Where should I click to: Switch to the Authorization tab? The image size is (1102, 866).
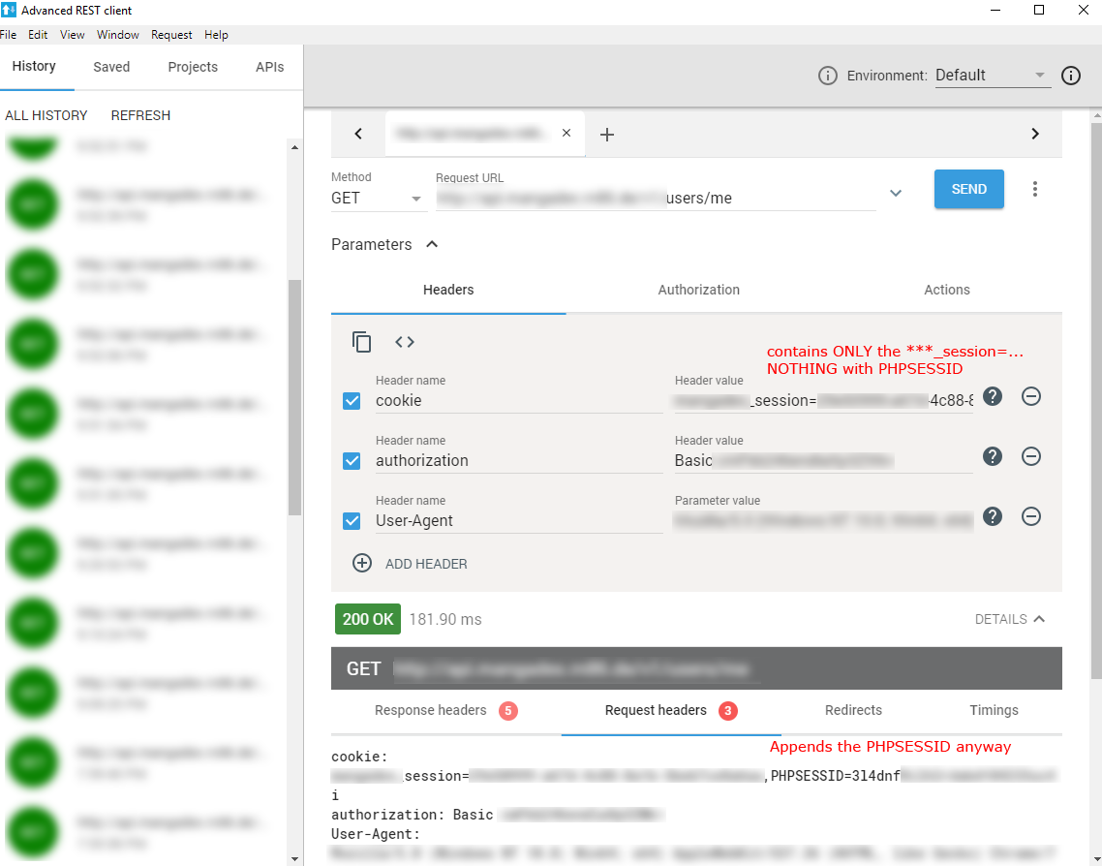click(698, 290)
